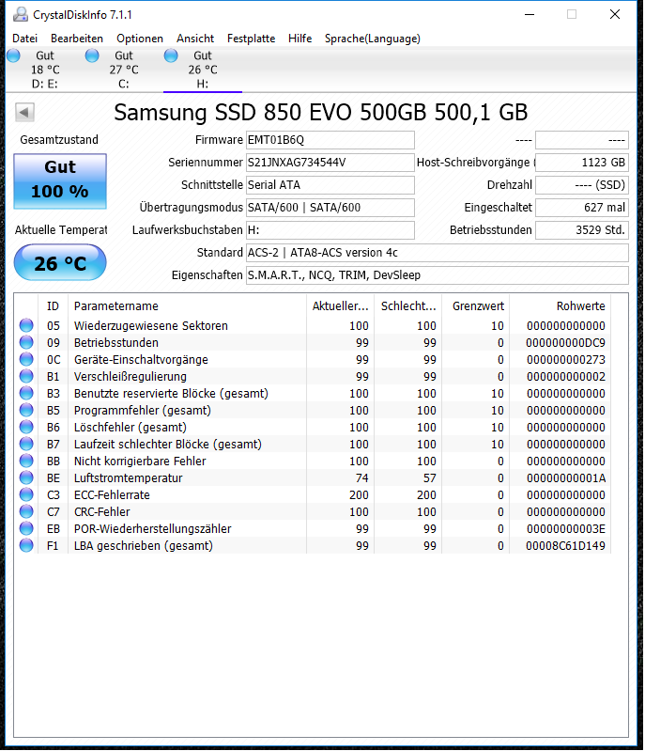645x751 pixels.
Task: Click status orb of Laufzeit schlechter Blöcke row
Action: pyautogui.click(x=26, y=444)
